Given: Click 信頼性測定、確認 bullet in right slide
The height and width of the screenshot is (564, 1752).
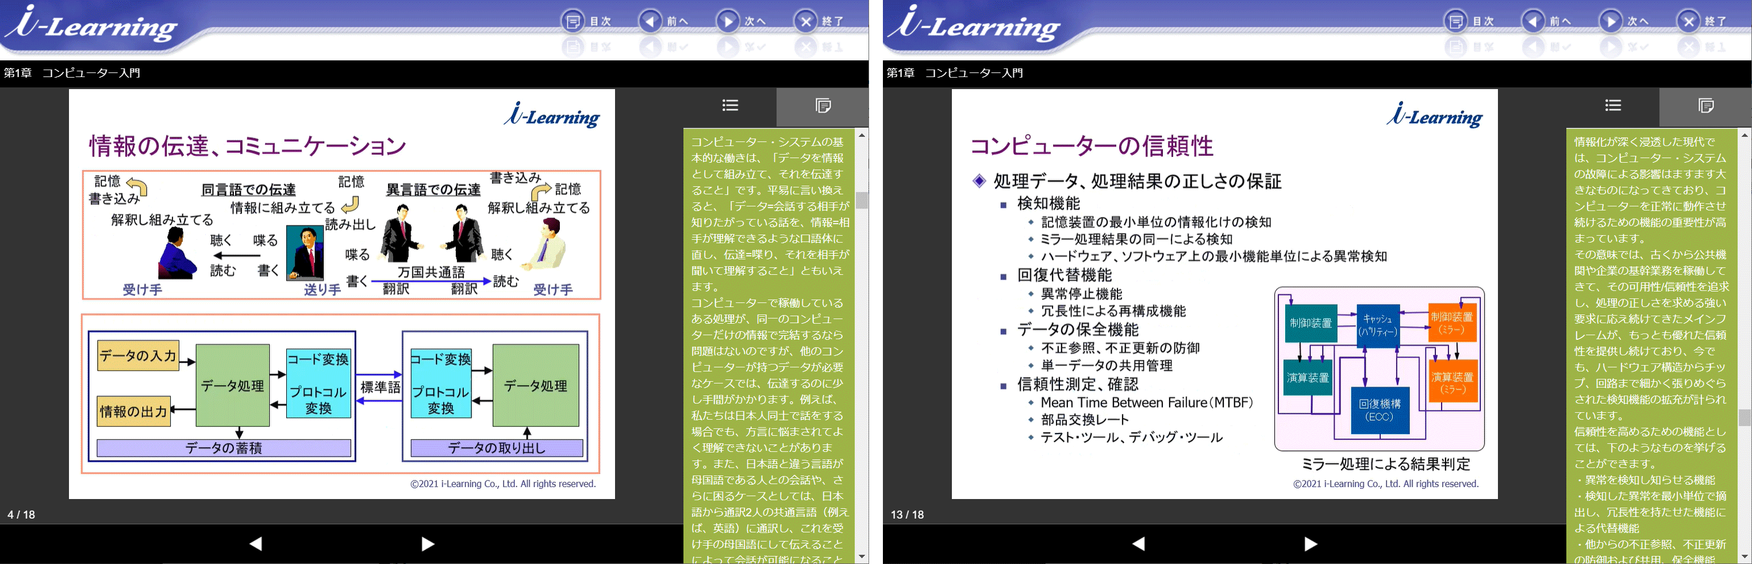Looking at the screenshot, I should click(1077, 385).
